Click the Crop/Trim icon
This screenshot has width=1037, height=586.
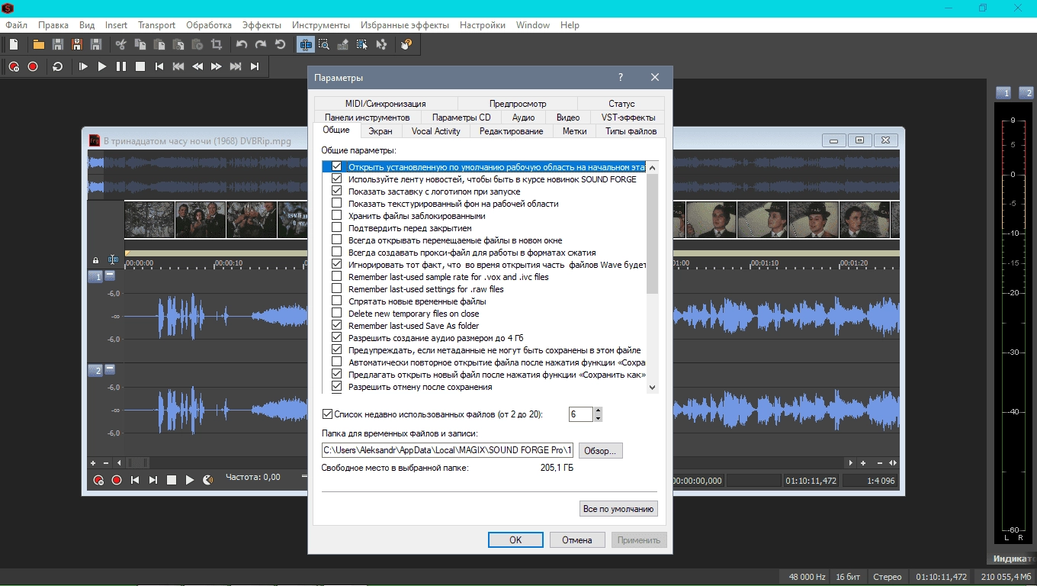click(217, 44)
